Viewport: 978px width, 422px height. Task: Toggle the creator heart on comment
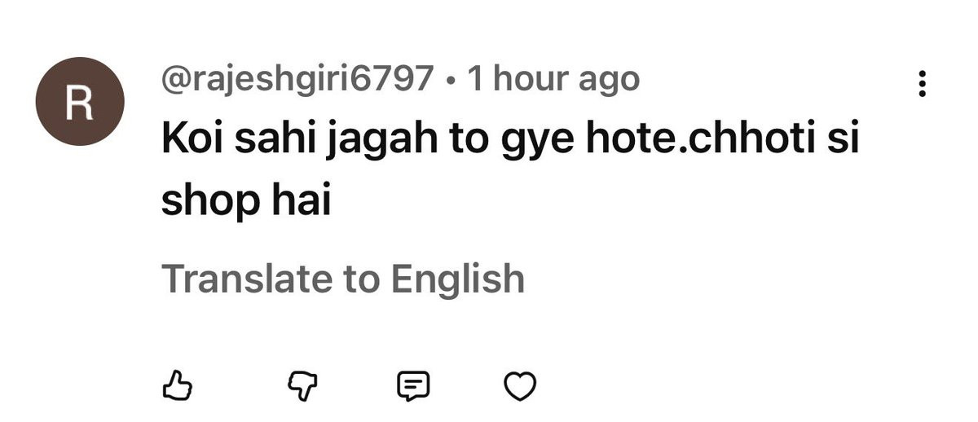pyautogui.click(x=522, y=385)
